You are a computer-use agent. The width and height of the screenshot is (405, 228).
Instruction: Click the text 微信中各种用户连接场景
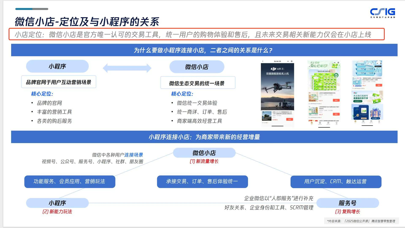tap(117, 155)
